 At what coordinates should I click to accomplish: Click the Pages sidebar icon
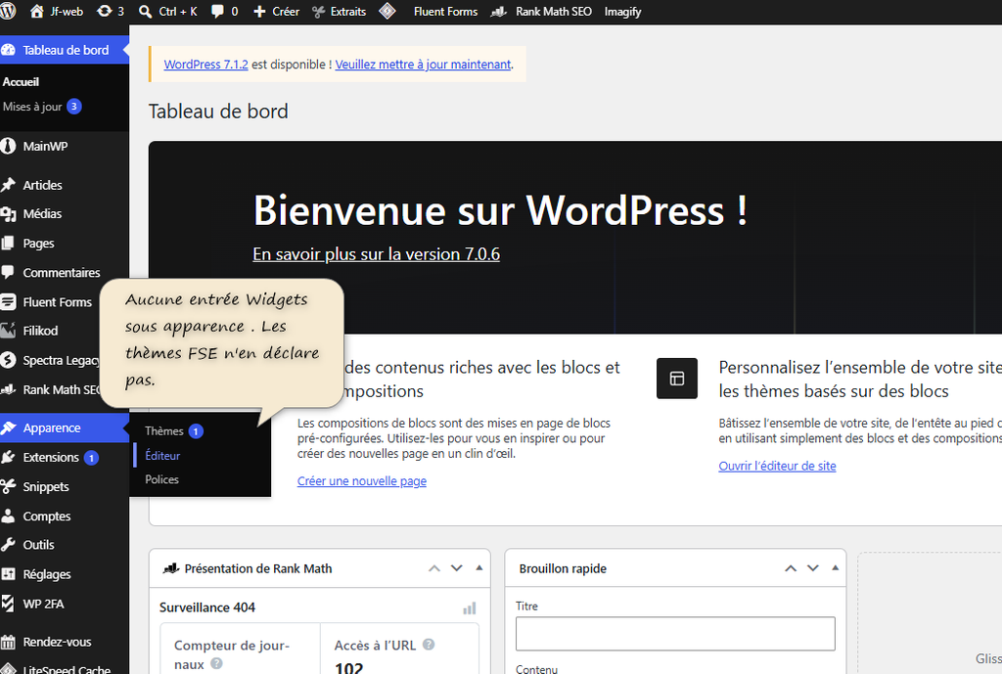[x=8, y=244]
